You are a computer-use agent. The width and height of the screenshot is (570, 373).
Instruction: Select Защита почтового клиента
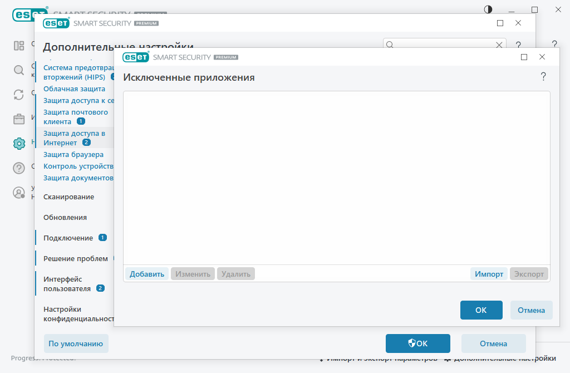(x=76, y=117)
